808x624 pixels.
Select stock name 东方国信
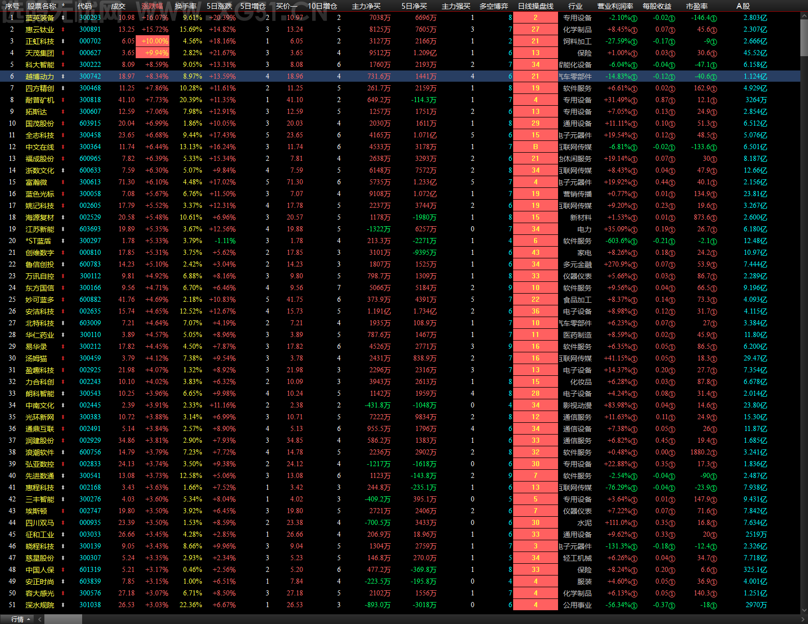tap(40, 288)
